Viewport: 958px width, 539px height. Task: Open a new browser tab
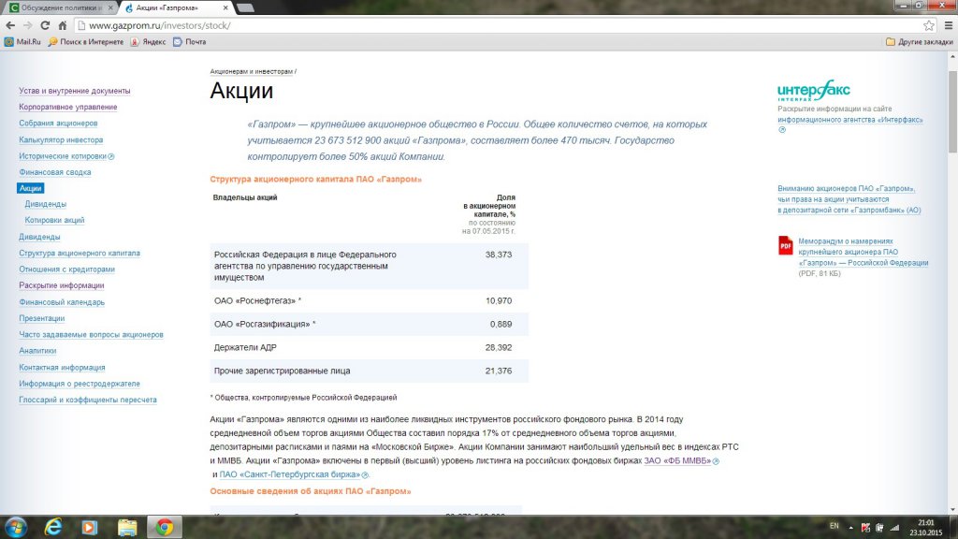[x=245, y=7]
